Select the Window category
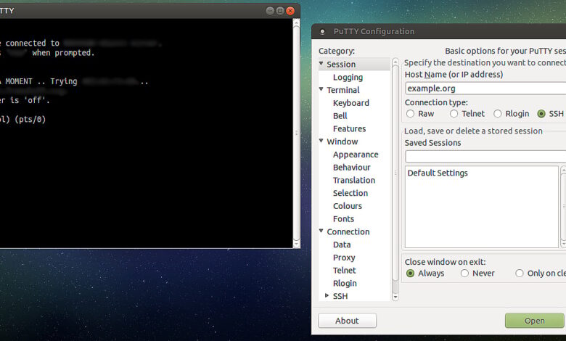 click(343, 141)
